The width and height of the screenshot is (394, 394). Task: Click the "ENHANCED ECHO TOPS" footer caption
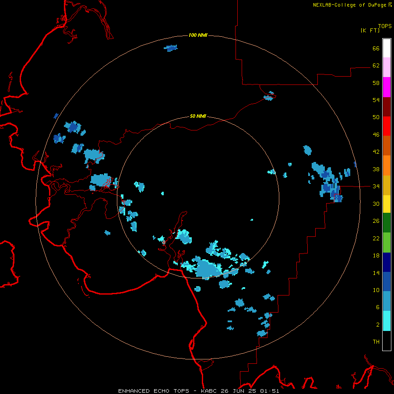click(x=154, y=391)
